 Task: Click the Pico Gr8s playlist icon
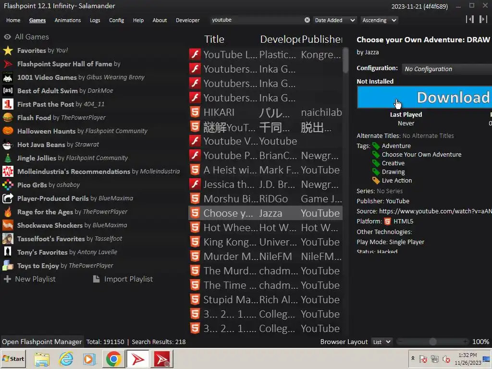8,185
